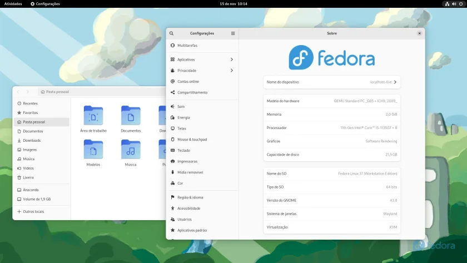
Task: Click the Pasta pessoal path bar
Action: coord(101,92)
